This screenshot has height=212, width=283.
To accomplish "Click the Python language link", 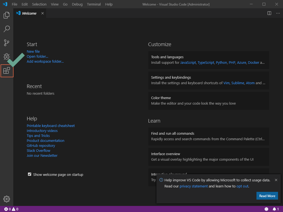I will point(221,63).
